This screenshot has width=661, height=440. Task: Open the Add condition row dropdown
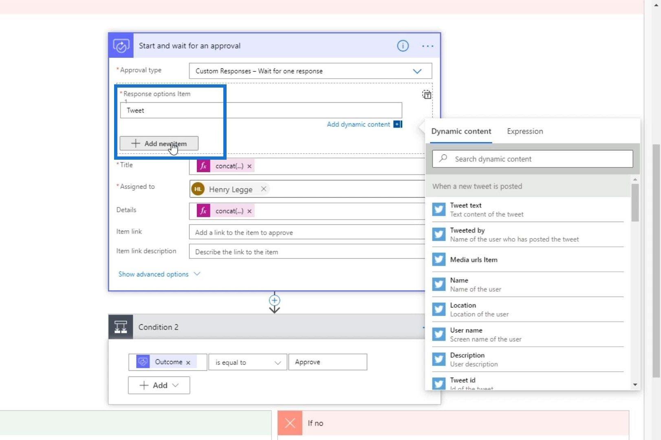tap(159, 385)
